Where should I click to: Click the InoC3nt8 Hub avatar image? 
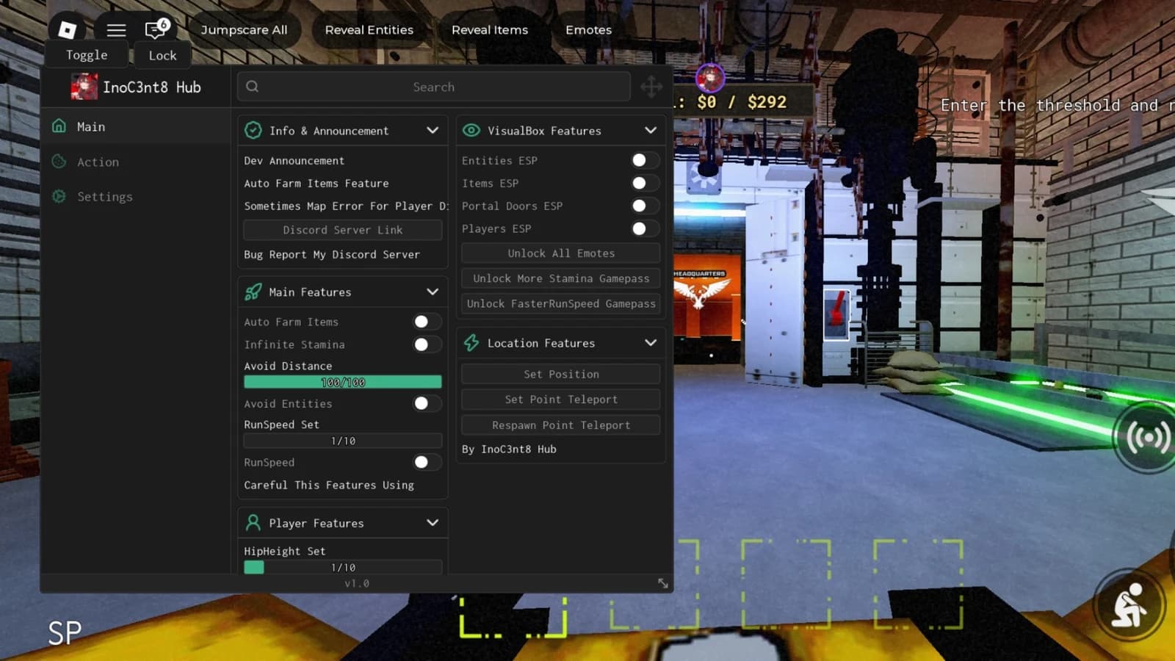tap(84, 87)
